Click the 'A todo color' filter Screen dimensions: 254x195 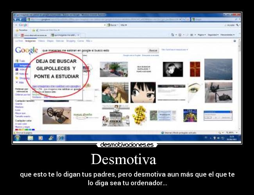[21, 124]
